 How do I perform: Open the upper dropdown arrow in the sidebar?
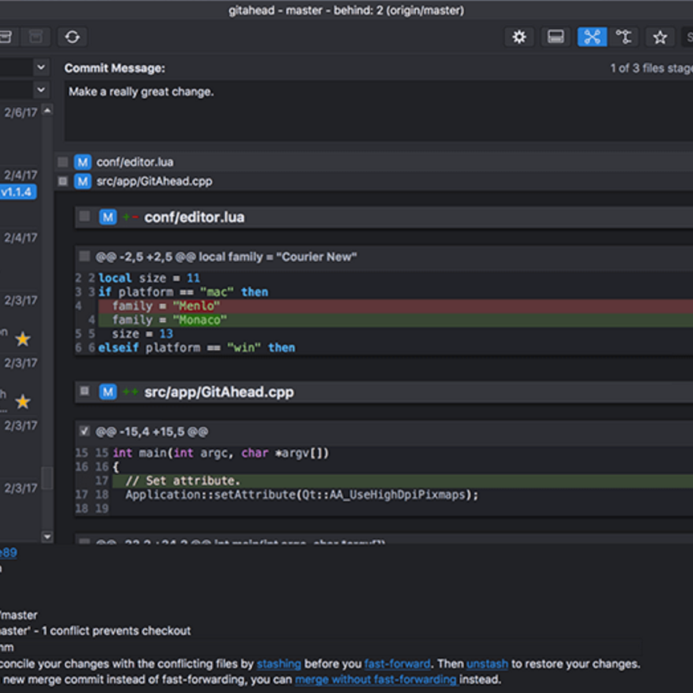pyautogui.click(x=41, y=68)
